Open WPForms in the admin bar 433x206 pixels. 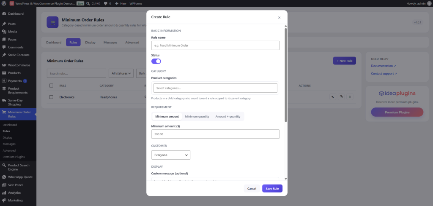[136, 3]
